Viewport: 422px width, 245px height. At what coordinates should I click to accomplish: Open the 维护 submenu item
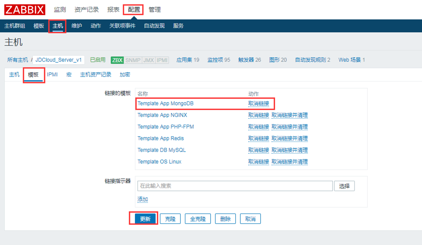tap(77, 26)
